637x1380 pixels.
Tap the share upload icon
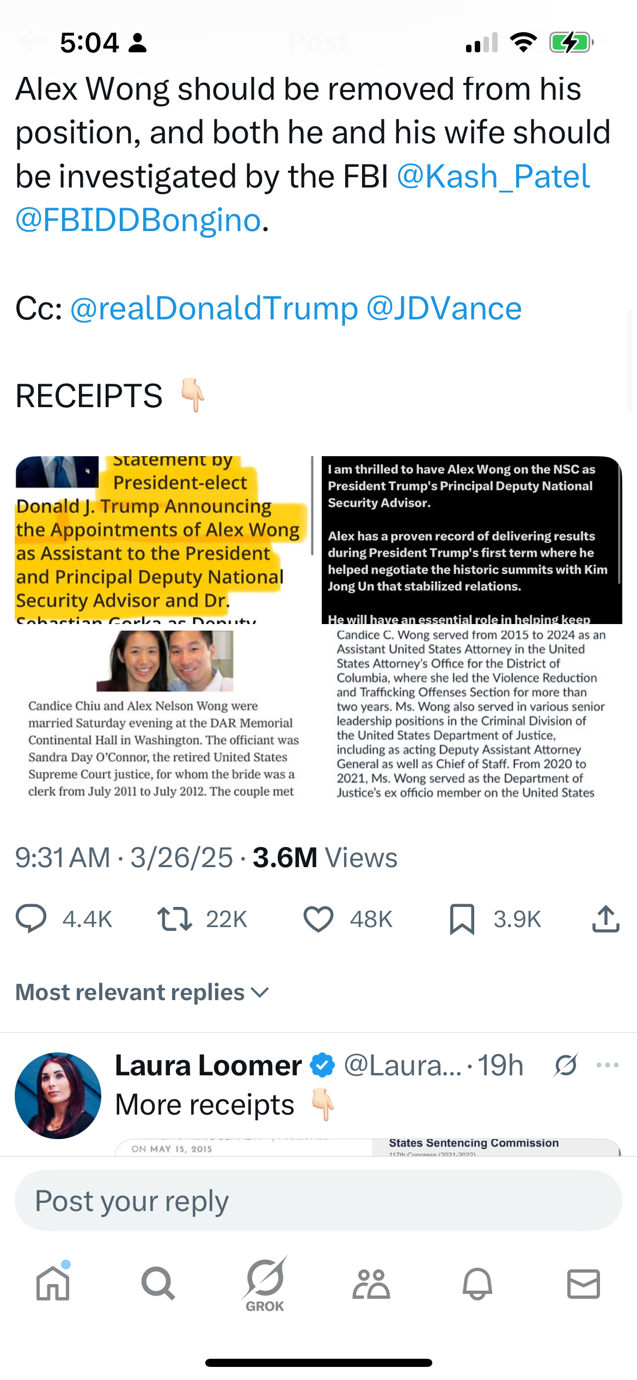[605, 919]
